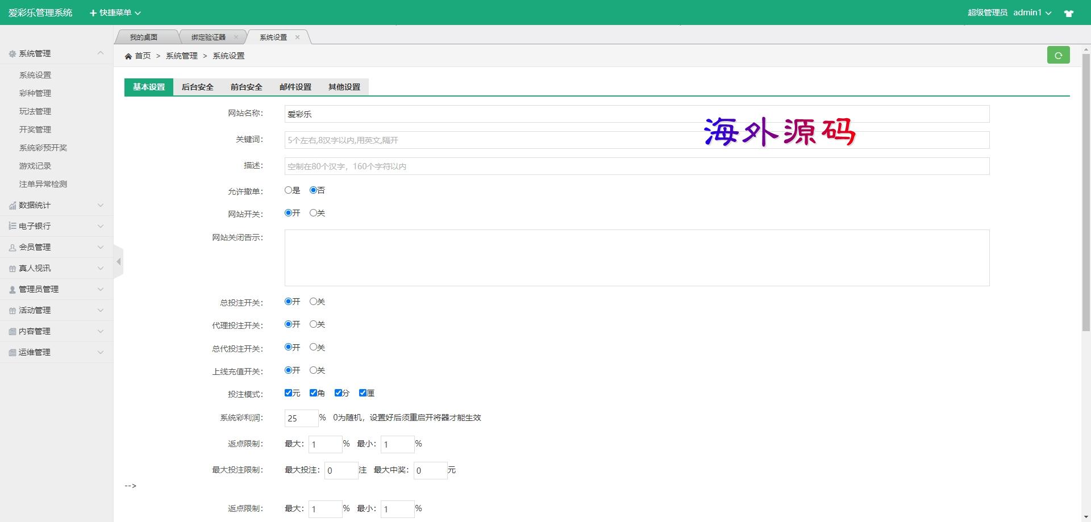Focus the 最大投注 input field
The image size is (1091, 522).
tap(341, 470)
